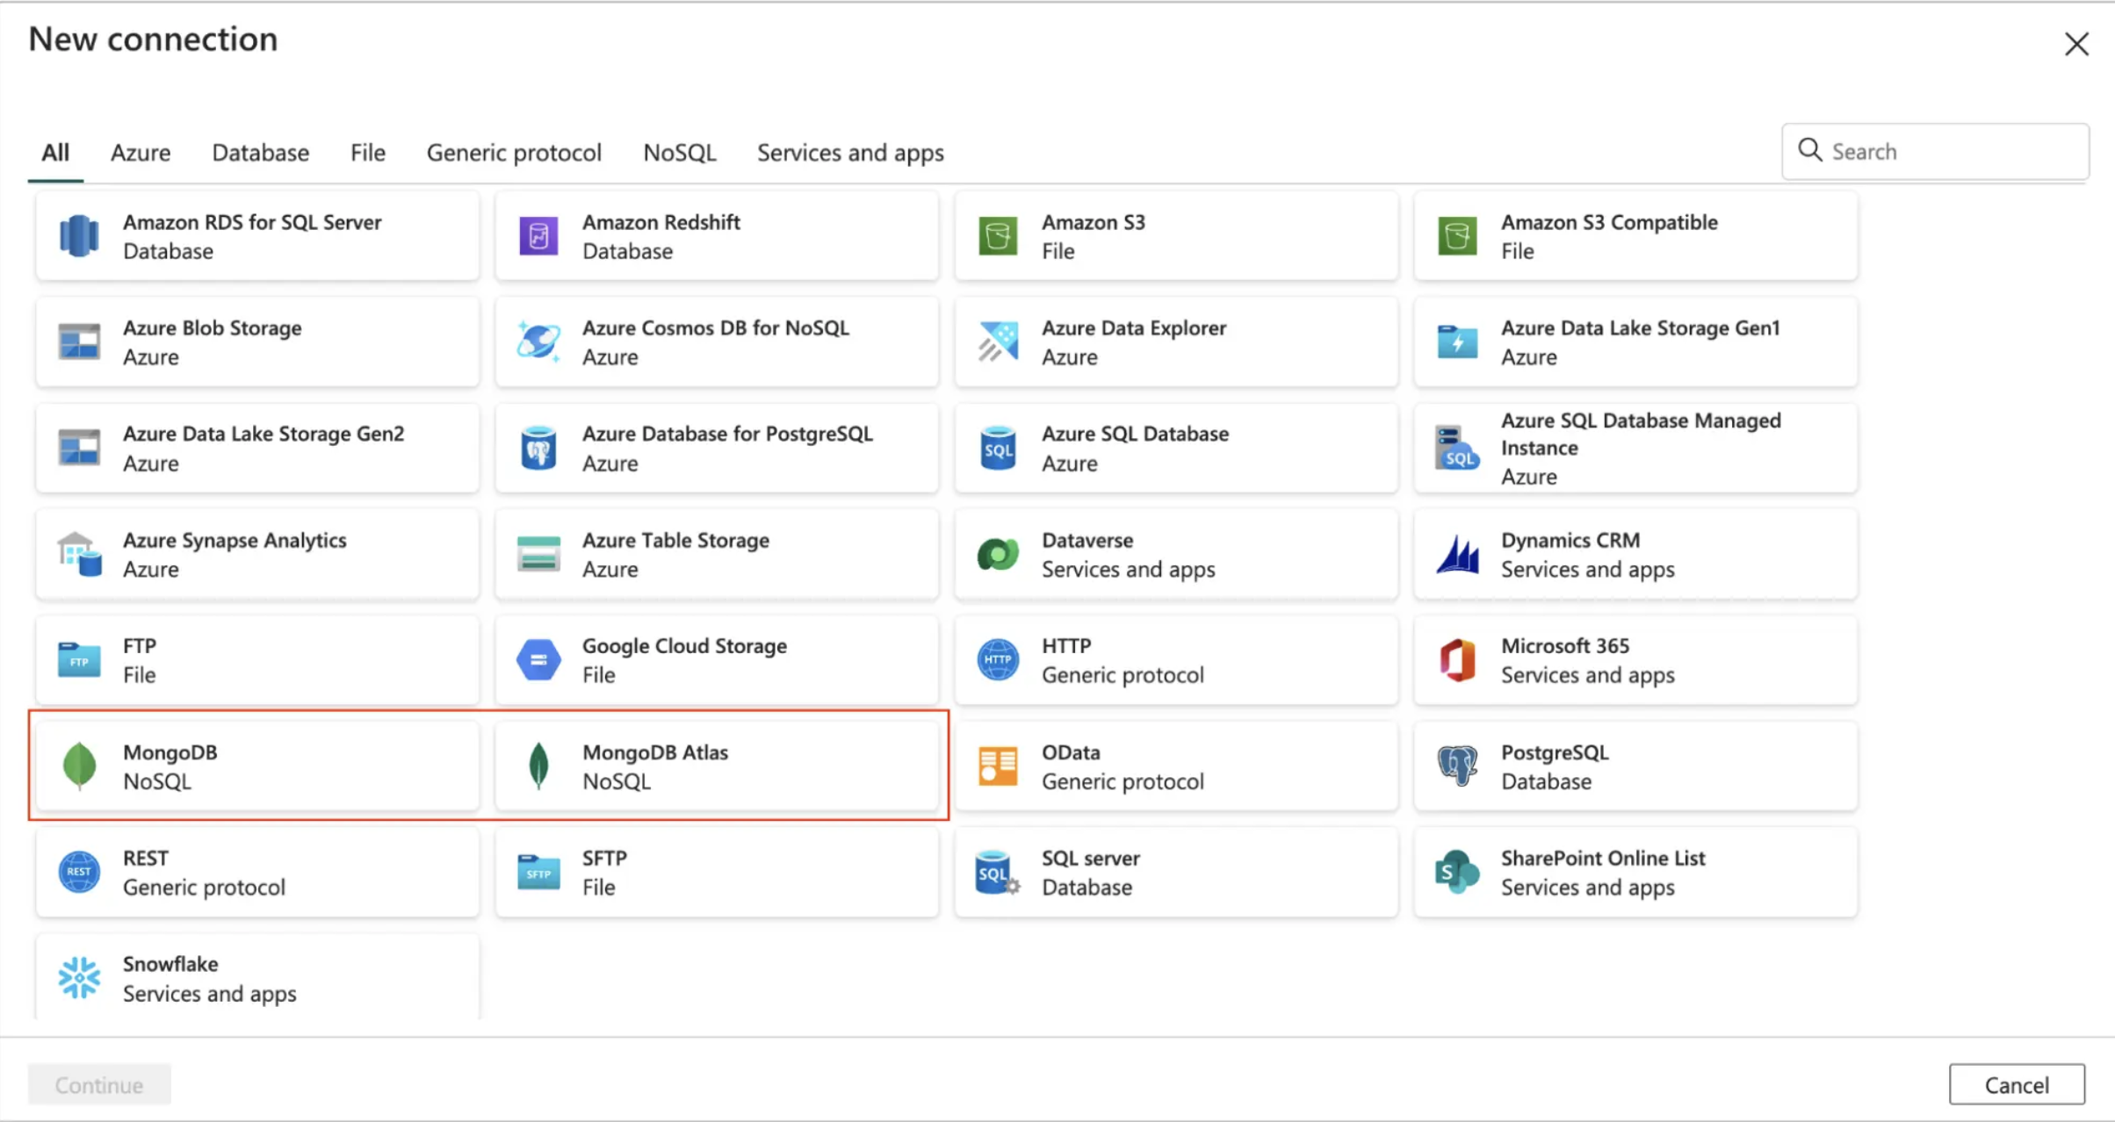Pick the SharePoint Online List connector
This screenshot has width=2115, height=1122.
[x=1634, y=872]
